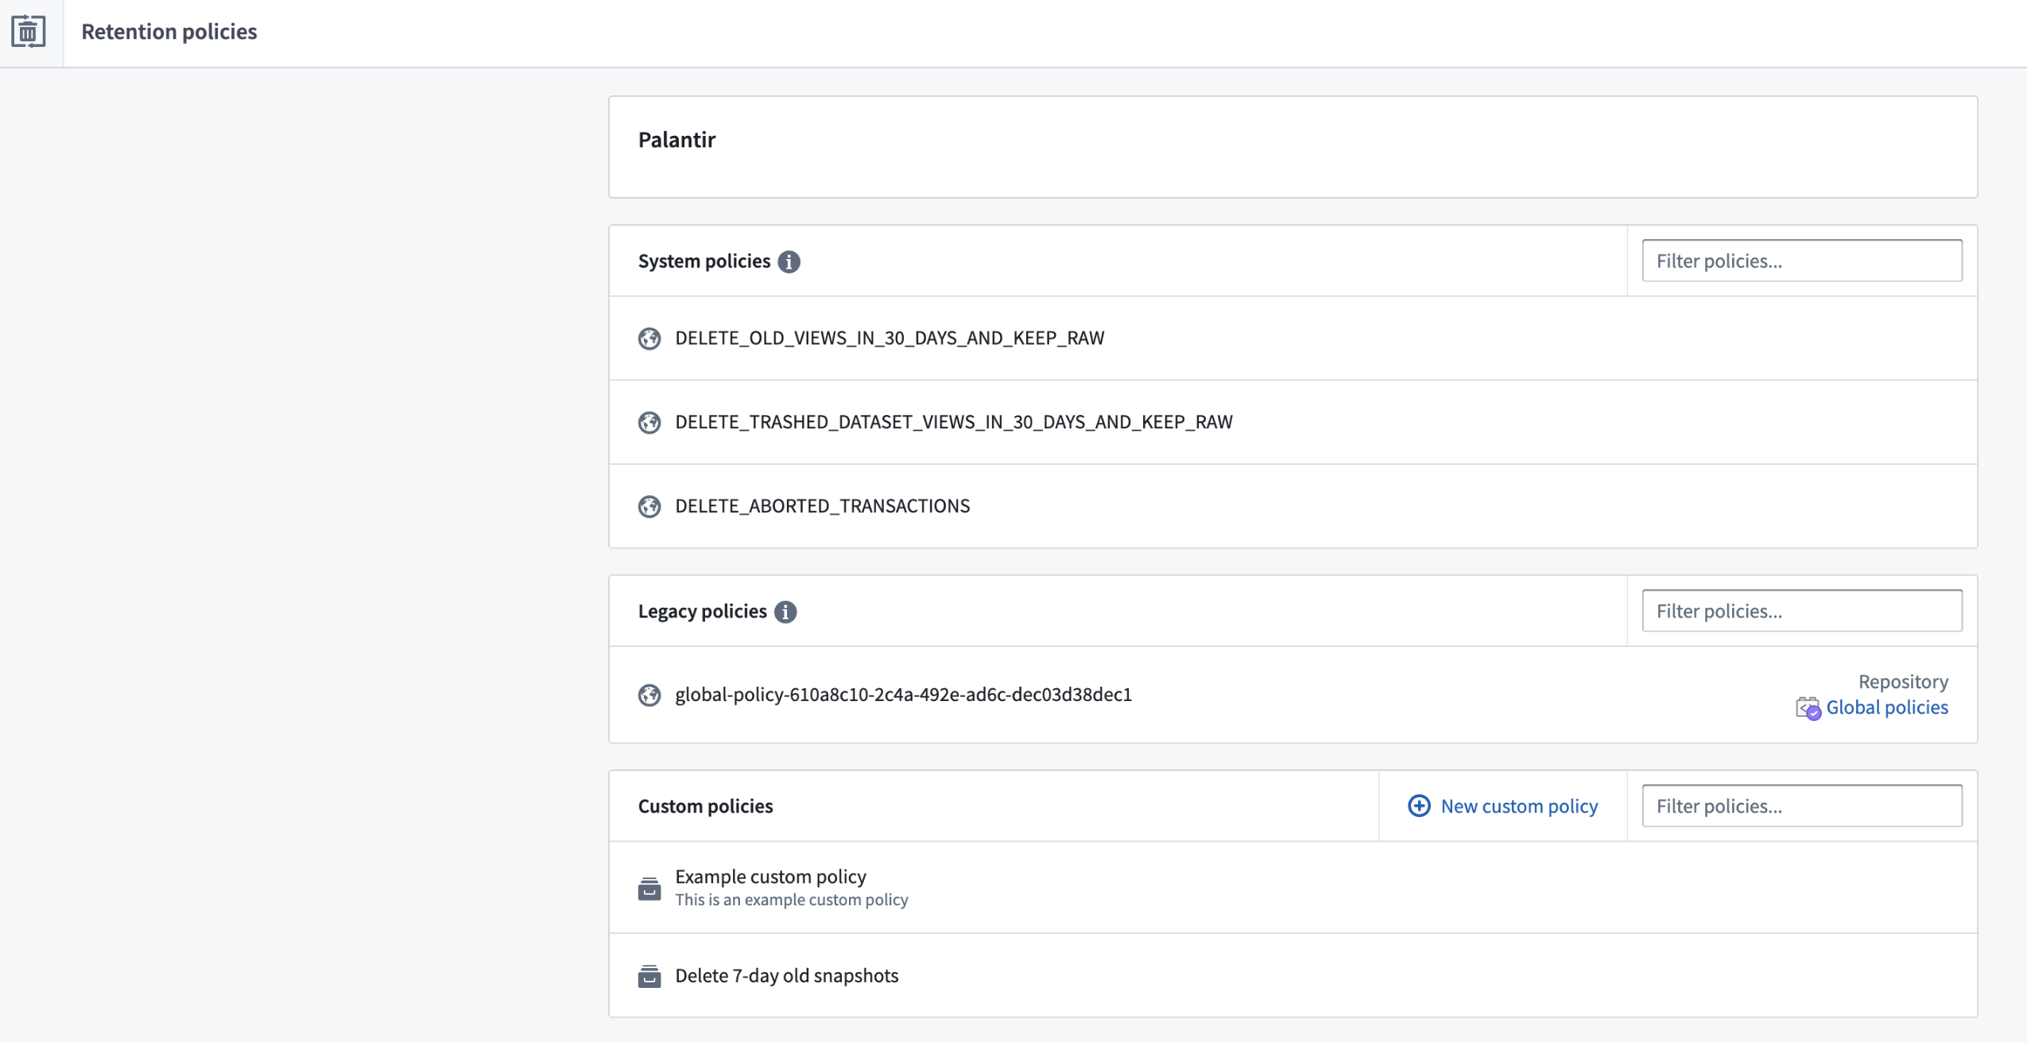The width and height of the screenshot is (2027, 1042).
Task: Select the Delete 7-day old snapshots policy
Action: [x=785, y=974]
